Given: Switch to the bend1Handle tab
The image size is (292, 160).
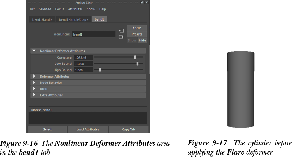Looking at the screenshot, I should coord(42,19).
